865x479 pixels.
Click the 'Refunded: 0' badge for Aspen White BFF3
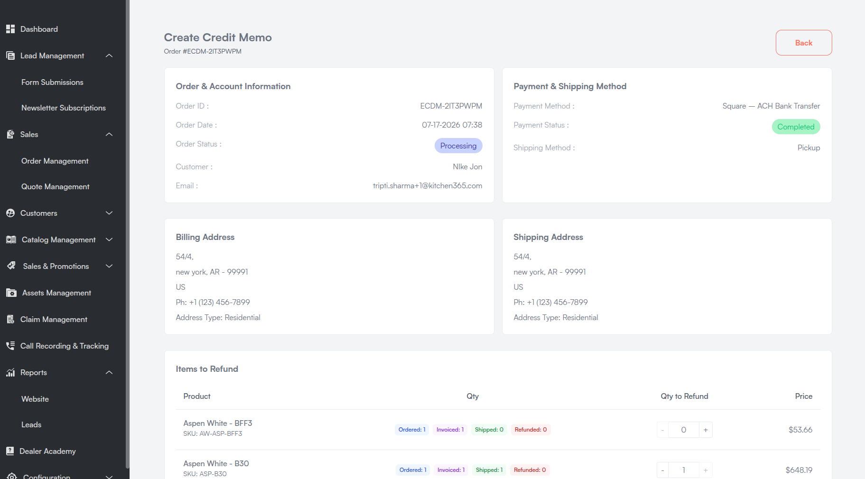[530, 430]
